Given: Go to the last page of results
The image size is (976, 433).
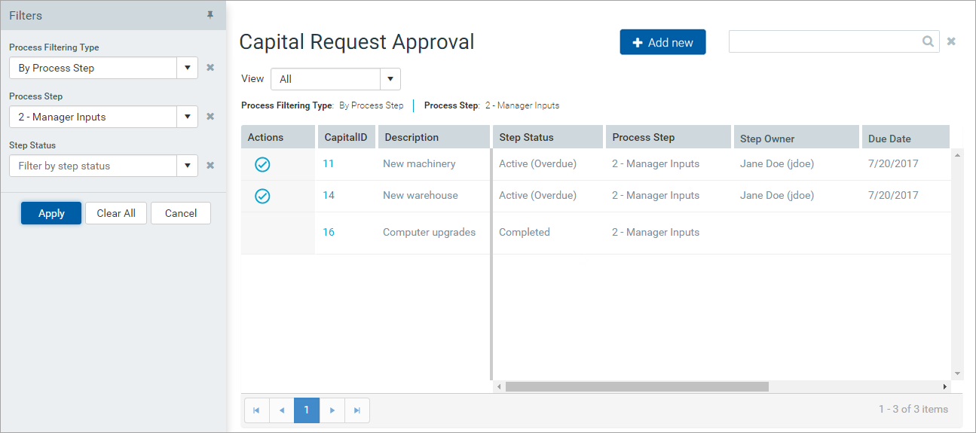Looking at the screenshot, I should 357,410.
